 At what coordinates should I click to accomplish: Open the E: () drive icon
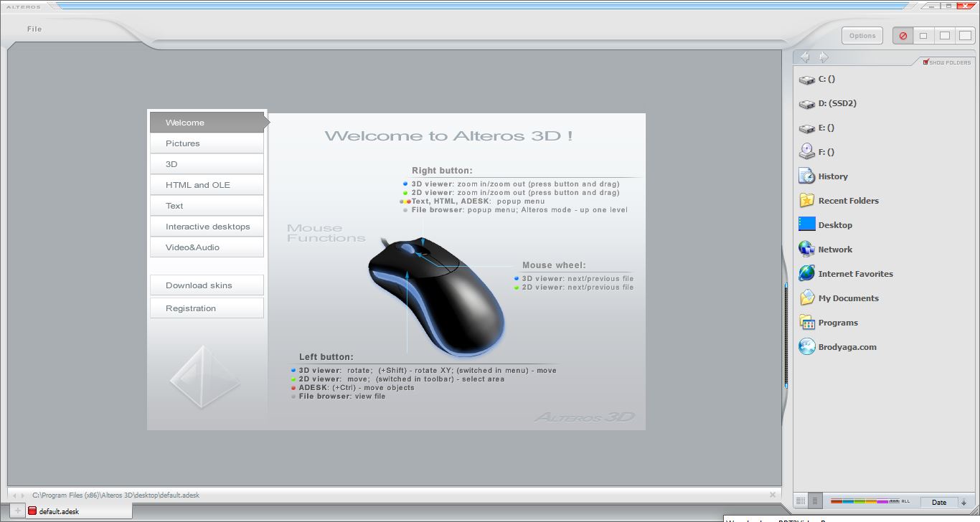806,128
